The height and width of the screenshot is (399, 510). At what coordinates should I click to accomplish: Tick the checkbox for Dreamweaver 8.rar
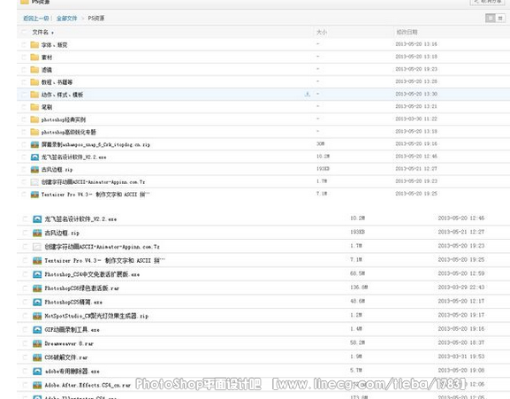pyautogui.click(x=25, y=343)
